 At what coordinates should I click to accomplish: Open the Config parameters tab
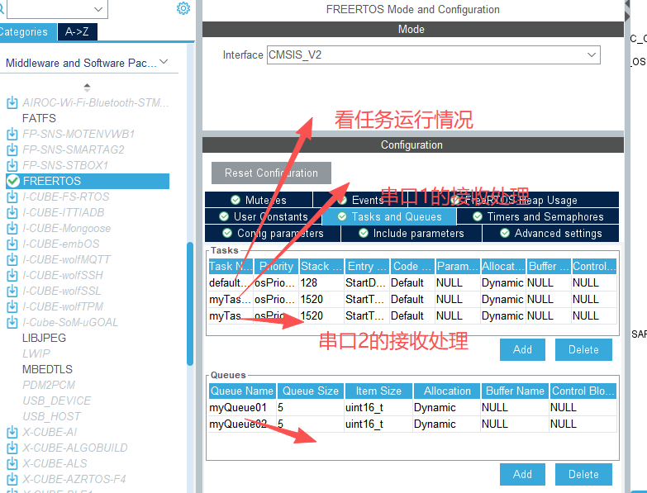(x=273, y=233)
